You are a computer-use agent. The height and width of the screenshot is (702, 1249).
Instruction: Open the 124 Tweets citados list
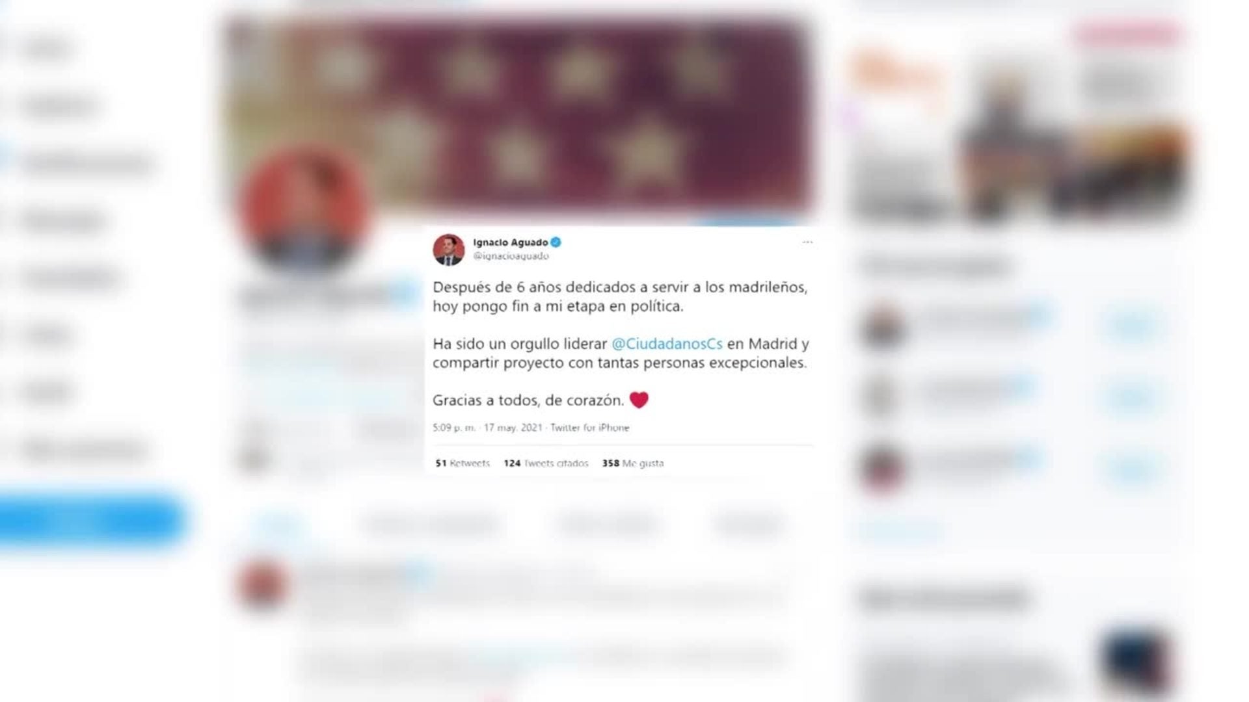coord(546,463)
